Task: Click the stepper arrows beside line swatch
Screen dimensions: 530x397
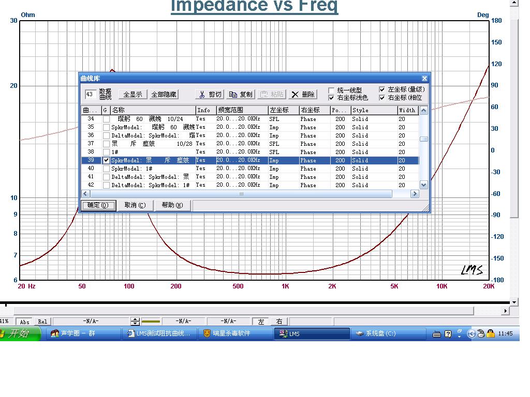Action: (x=135, y=322)
